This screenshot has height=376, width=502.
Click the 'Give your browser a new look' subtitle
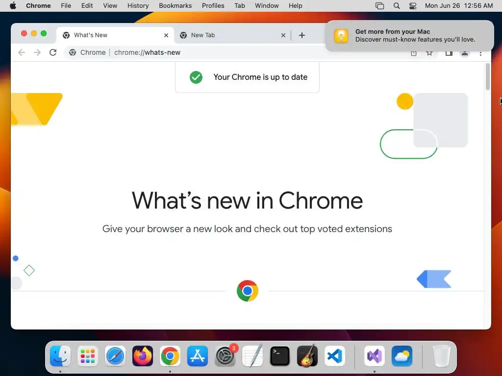[247, 229]
